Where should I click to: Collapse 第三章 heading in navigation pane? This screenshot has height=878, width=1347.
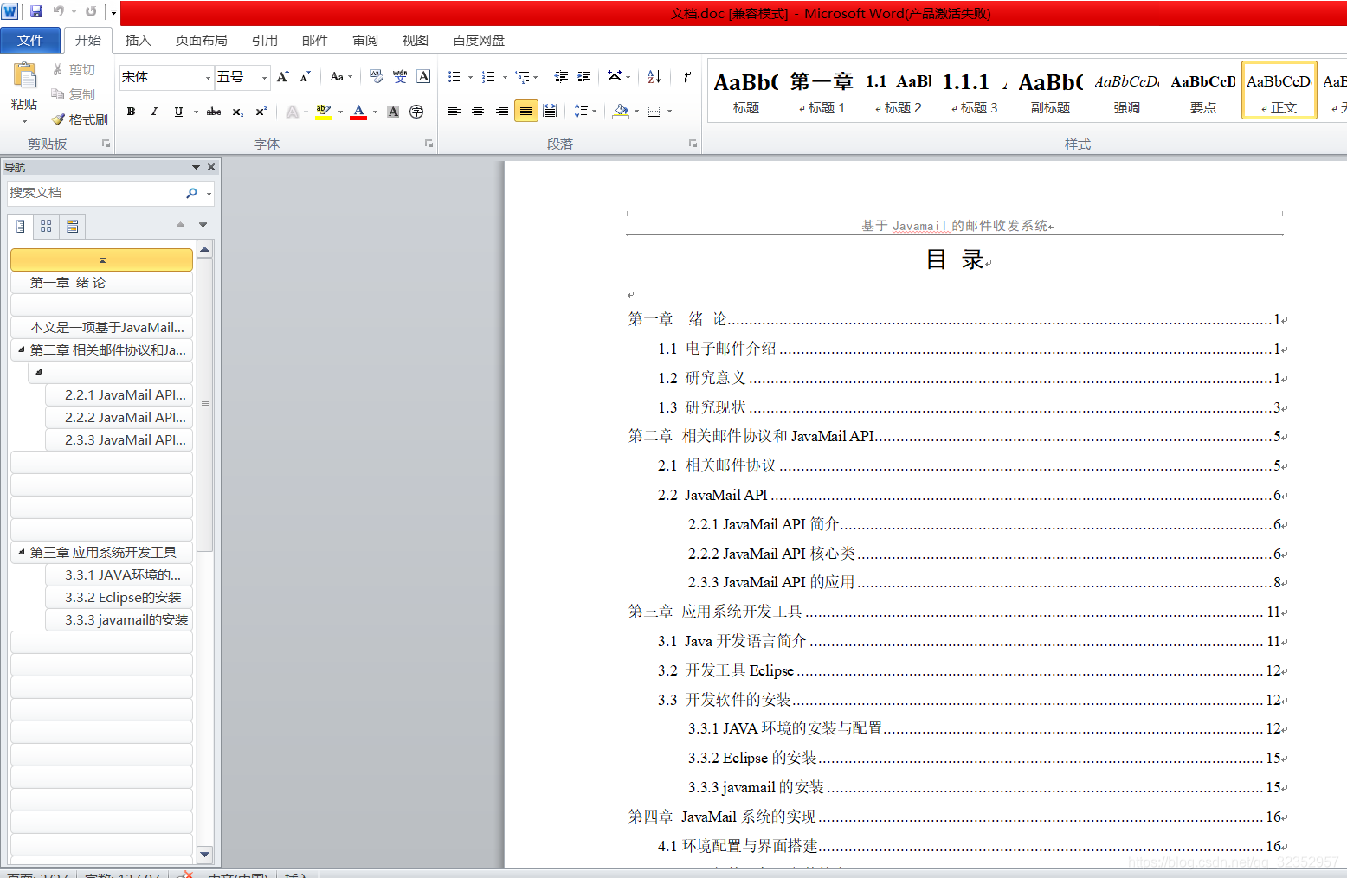[22, 552]
